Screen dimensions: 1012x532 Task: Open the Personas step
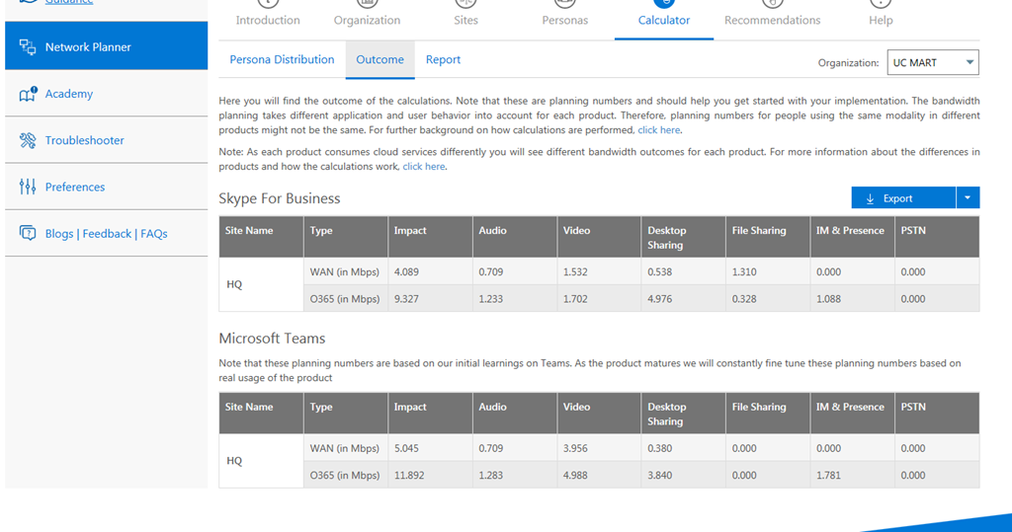click(x=564, y=20)
